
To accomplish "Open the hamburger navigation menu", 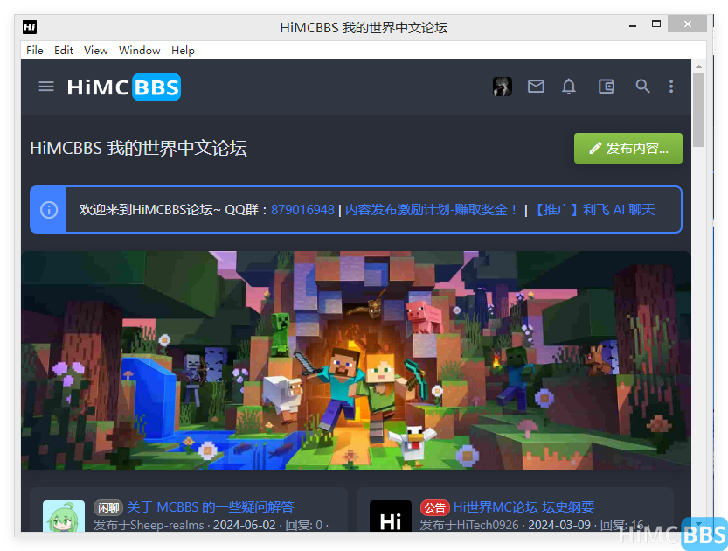I will pyautogui.click(x=46, y=87).
